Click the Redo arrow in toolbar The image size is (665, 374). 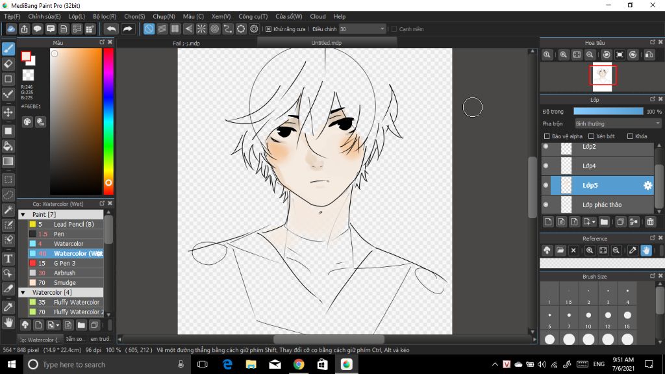127,29
